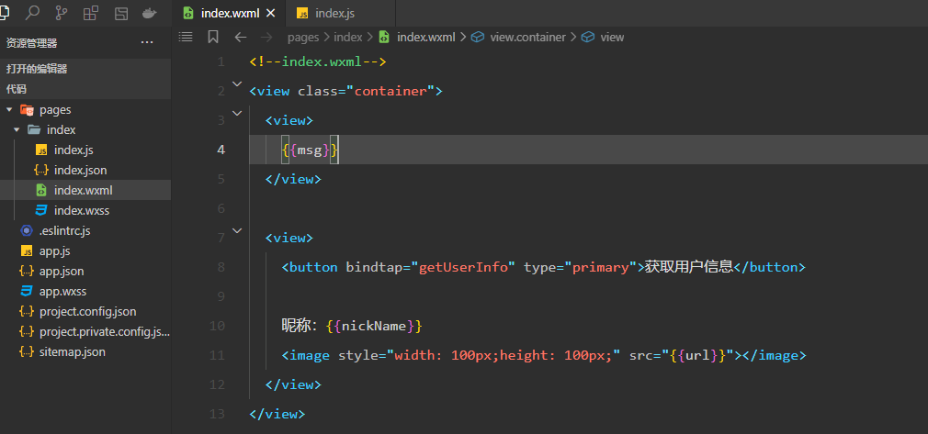Click the save-style icon beside Extensions
This screenshot has width=928, height=434.
click(x=120, y=13)
